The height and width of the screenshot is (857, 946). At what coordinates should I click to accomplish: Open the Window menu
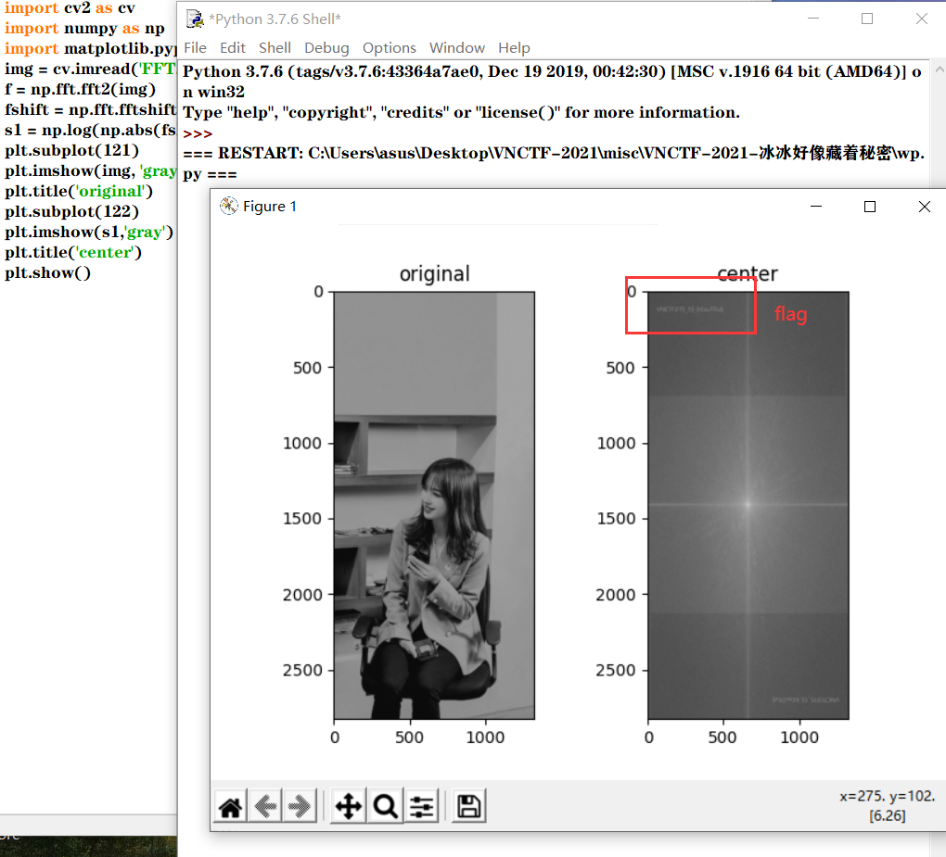pyautogui.click(x=457, y=48)
